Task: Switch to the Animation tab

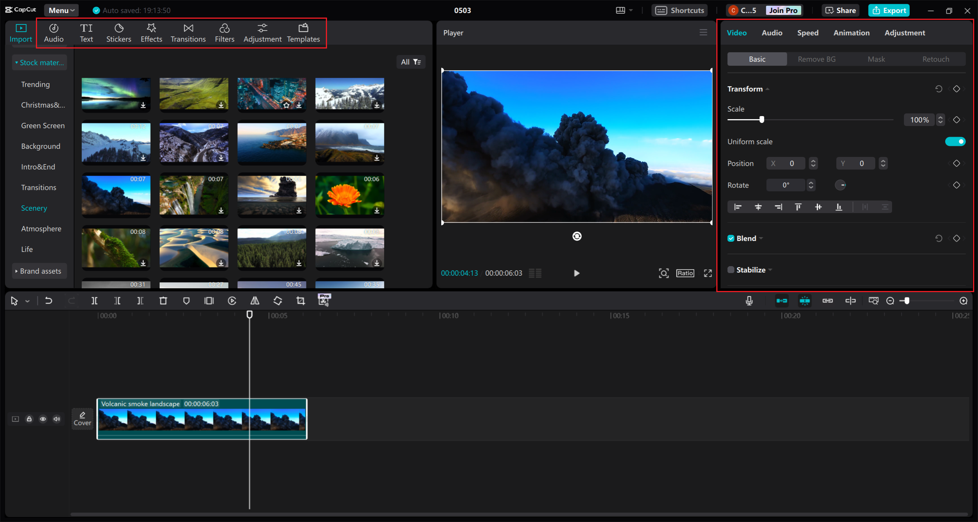Action: [x=852, y=33]
